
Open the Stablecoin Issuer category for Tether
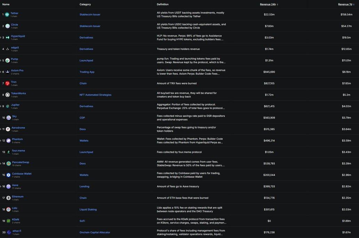90,15
